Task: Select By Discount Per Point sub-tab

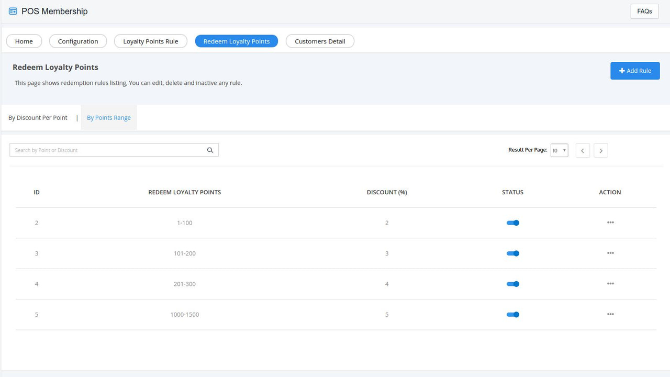Action: [x=38, y=118]
